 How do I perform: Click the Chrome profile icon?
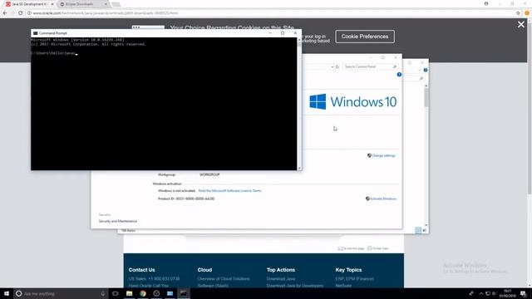point(486,3)
